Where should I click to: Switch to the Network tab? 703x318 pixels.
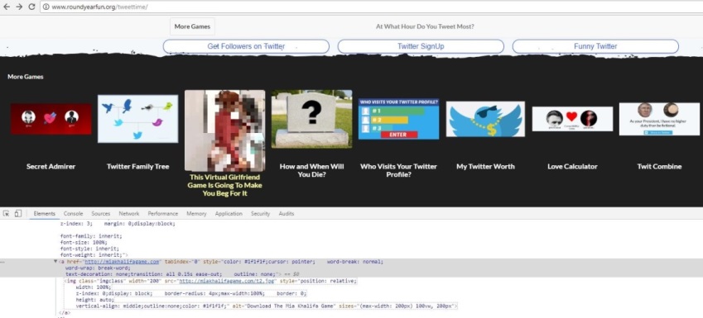click(x=129, y=214)
